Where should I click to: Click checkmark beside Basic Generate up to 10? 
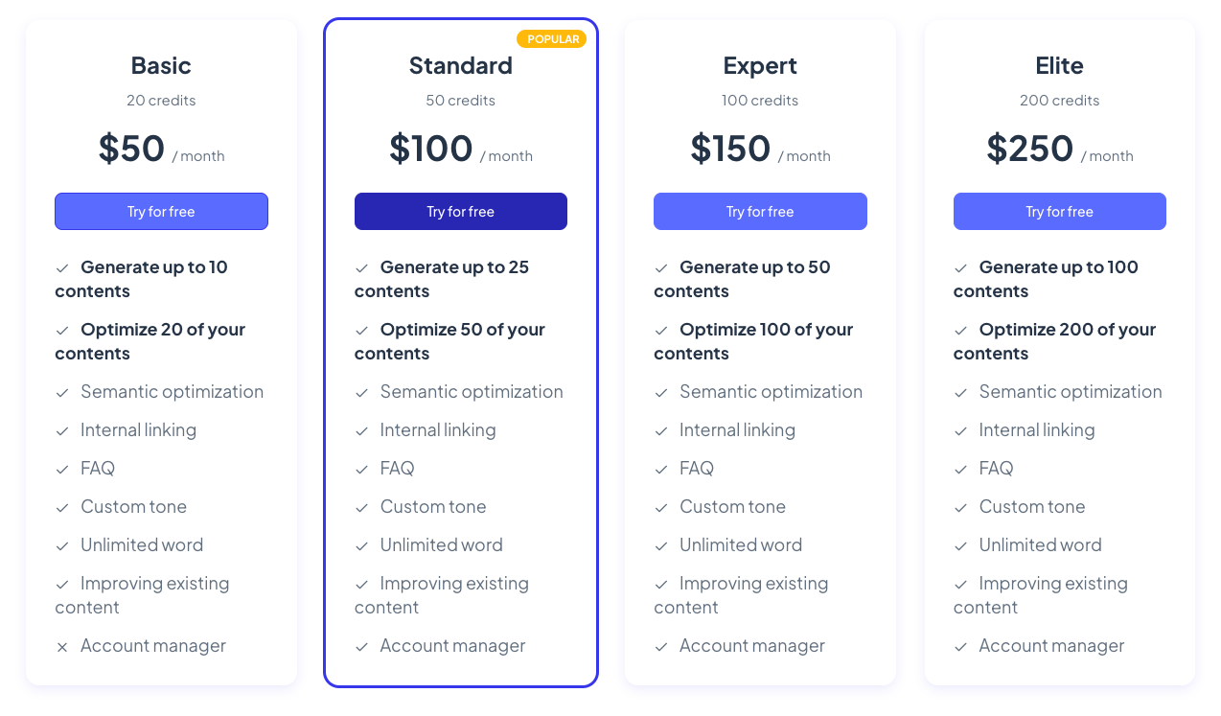tap(62, 268)
